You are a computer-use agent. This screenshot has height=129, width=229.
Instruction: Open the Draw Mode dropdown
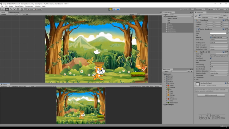[x=219, y=40]
